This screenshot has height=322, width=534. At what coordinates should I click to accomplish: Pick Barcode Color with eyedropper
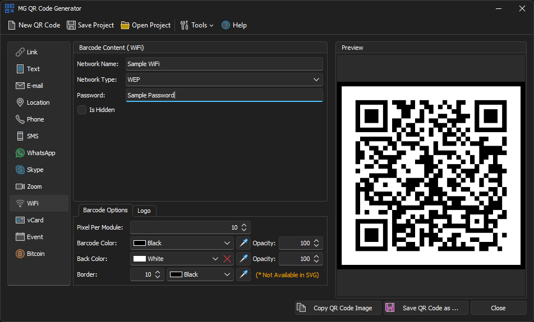[x=243, y=243]
